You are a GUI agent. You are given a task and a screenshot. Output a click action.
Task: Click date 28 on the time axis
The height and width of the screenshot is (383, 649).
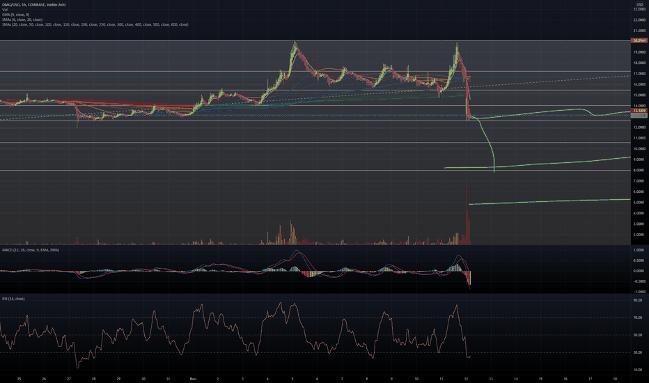(x=94, y=379)
